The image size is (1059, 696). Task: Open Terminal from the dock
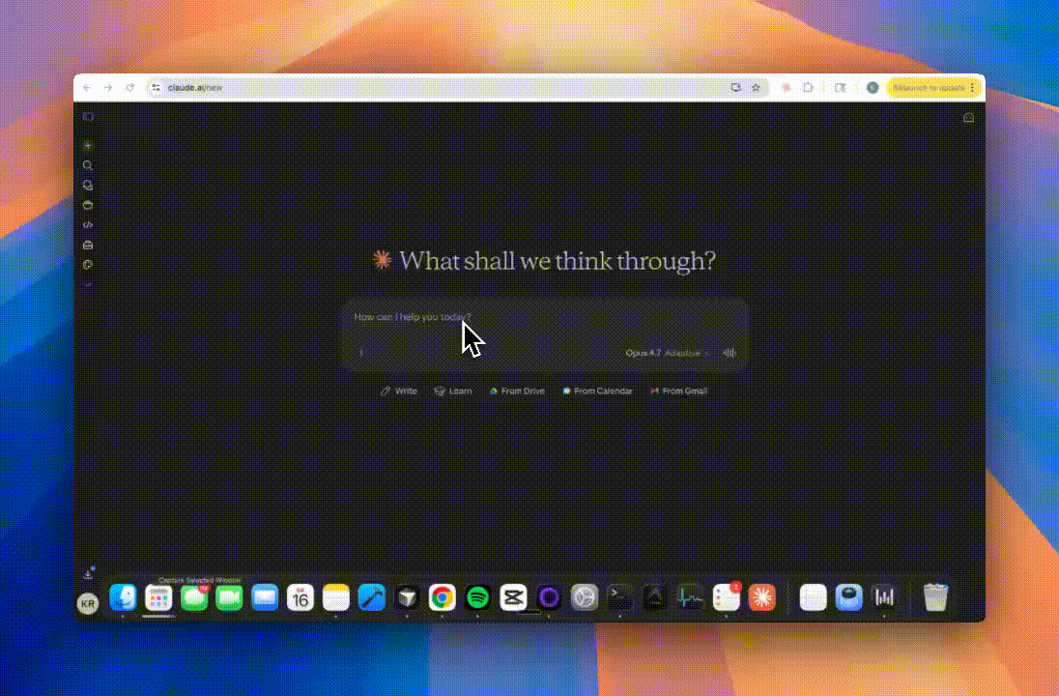coord(619,597)
